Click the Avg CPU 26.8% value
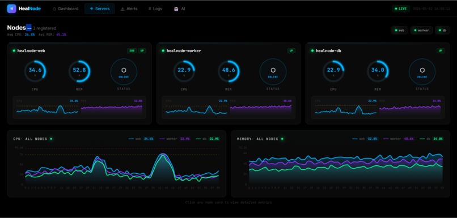The height and width of the screenshot is (218, 457). tap(29, 35)
